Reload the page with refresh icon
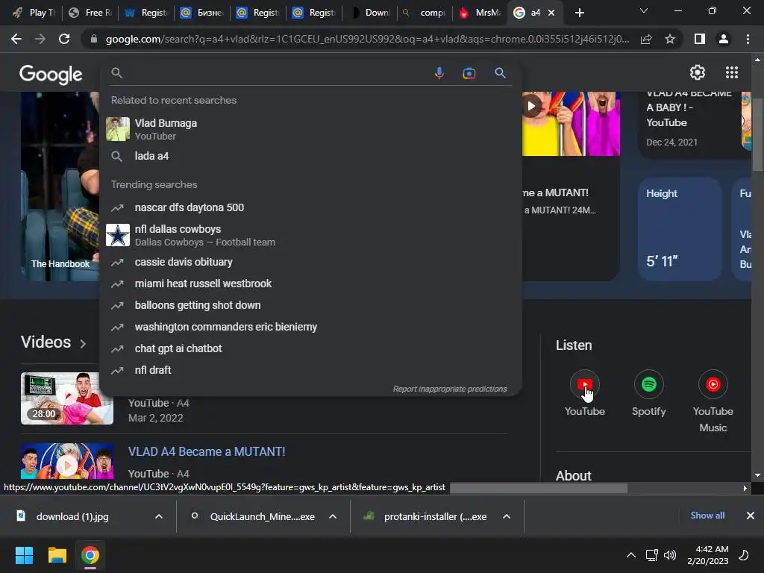This screenshot has width=764, height=573. [x=64, y=39]
